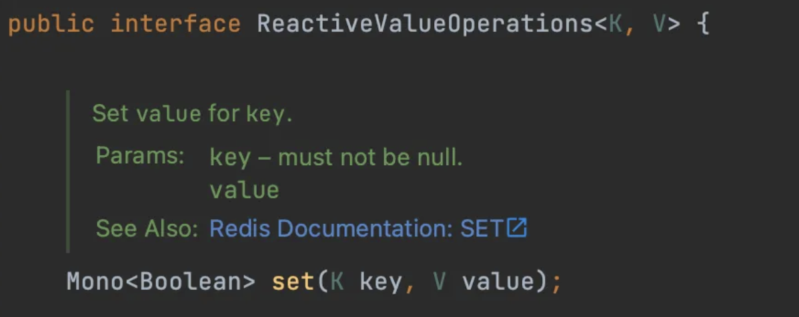Click the See Also label
Viewport: 799px width, 317px height.
click(147, 228)
